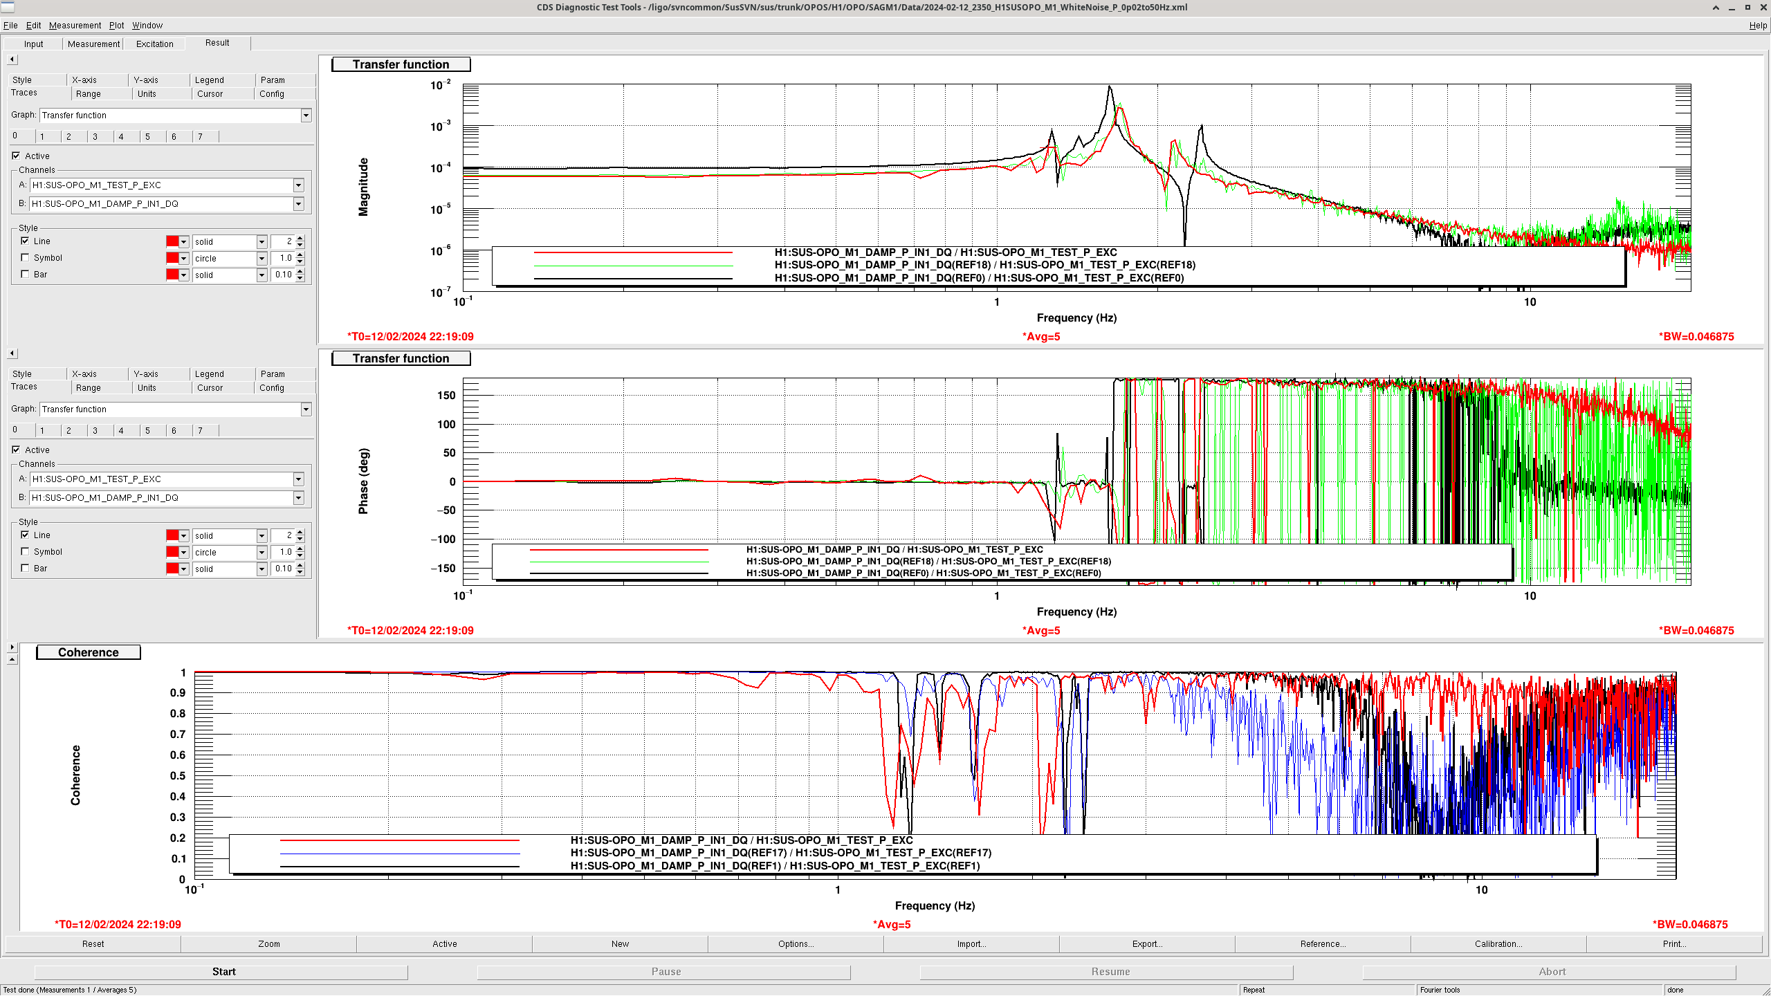The height and width of the screenshot is (996, 1771).
Task: Open the window menu icon in title bar
Action: pyautogui.click(x=8, y=7)
